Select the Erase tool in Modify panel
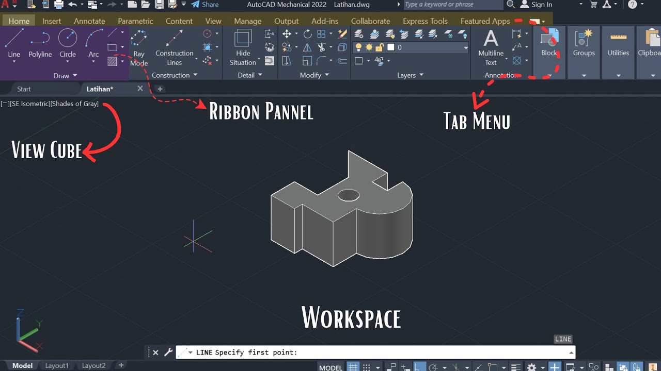This screenshot has height=371, width=661. 342,34
